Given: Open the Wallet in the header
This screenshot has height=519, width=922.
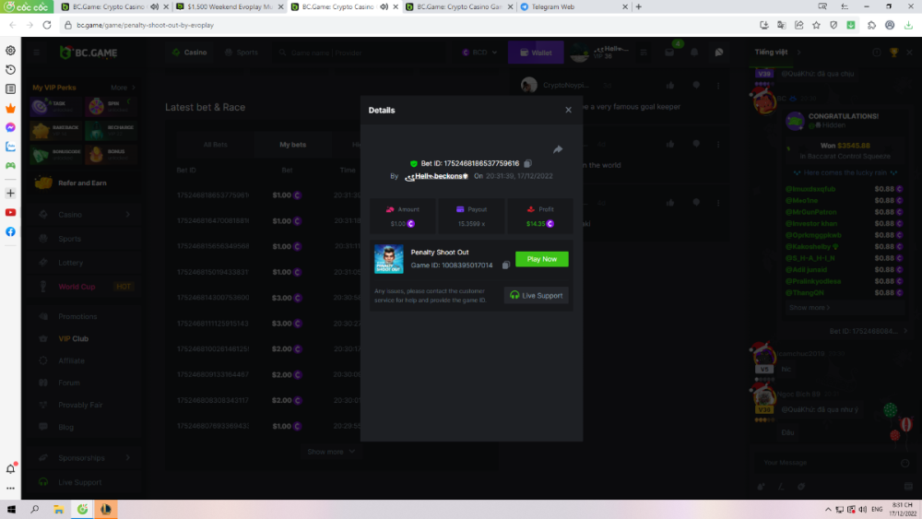Looking at the screenshot, I should point(536,53).
